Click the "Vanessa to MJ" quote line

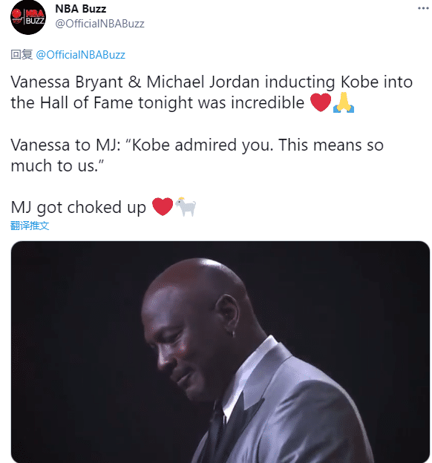point(197,145)
